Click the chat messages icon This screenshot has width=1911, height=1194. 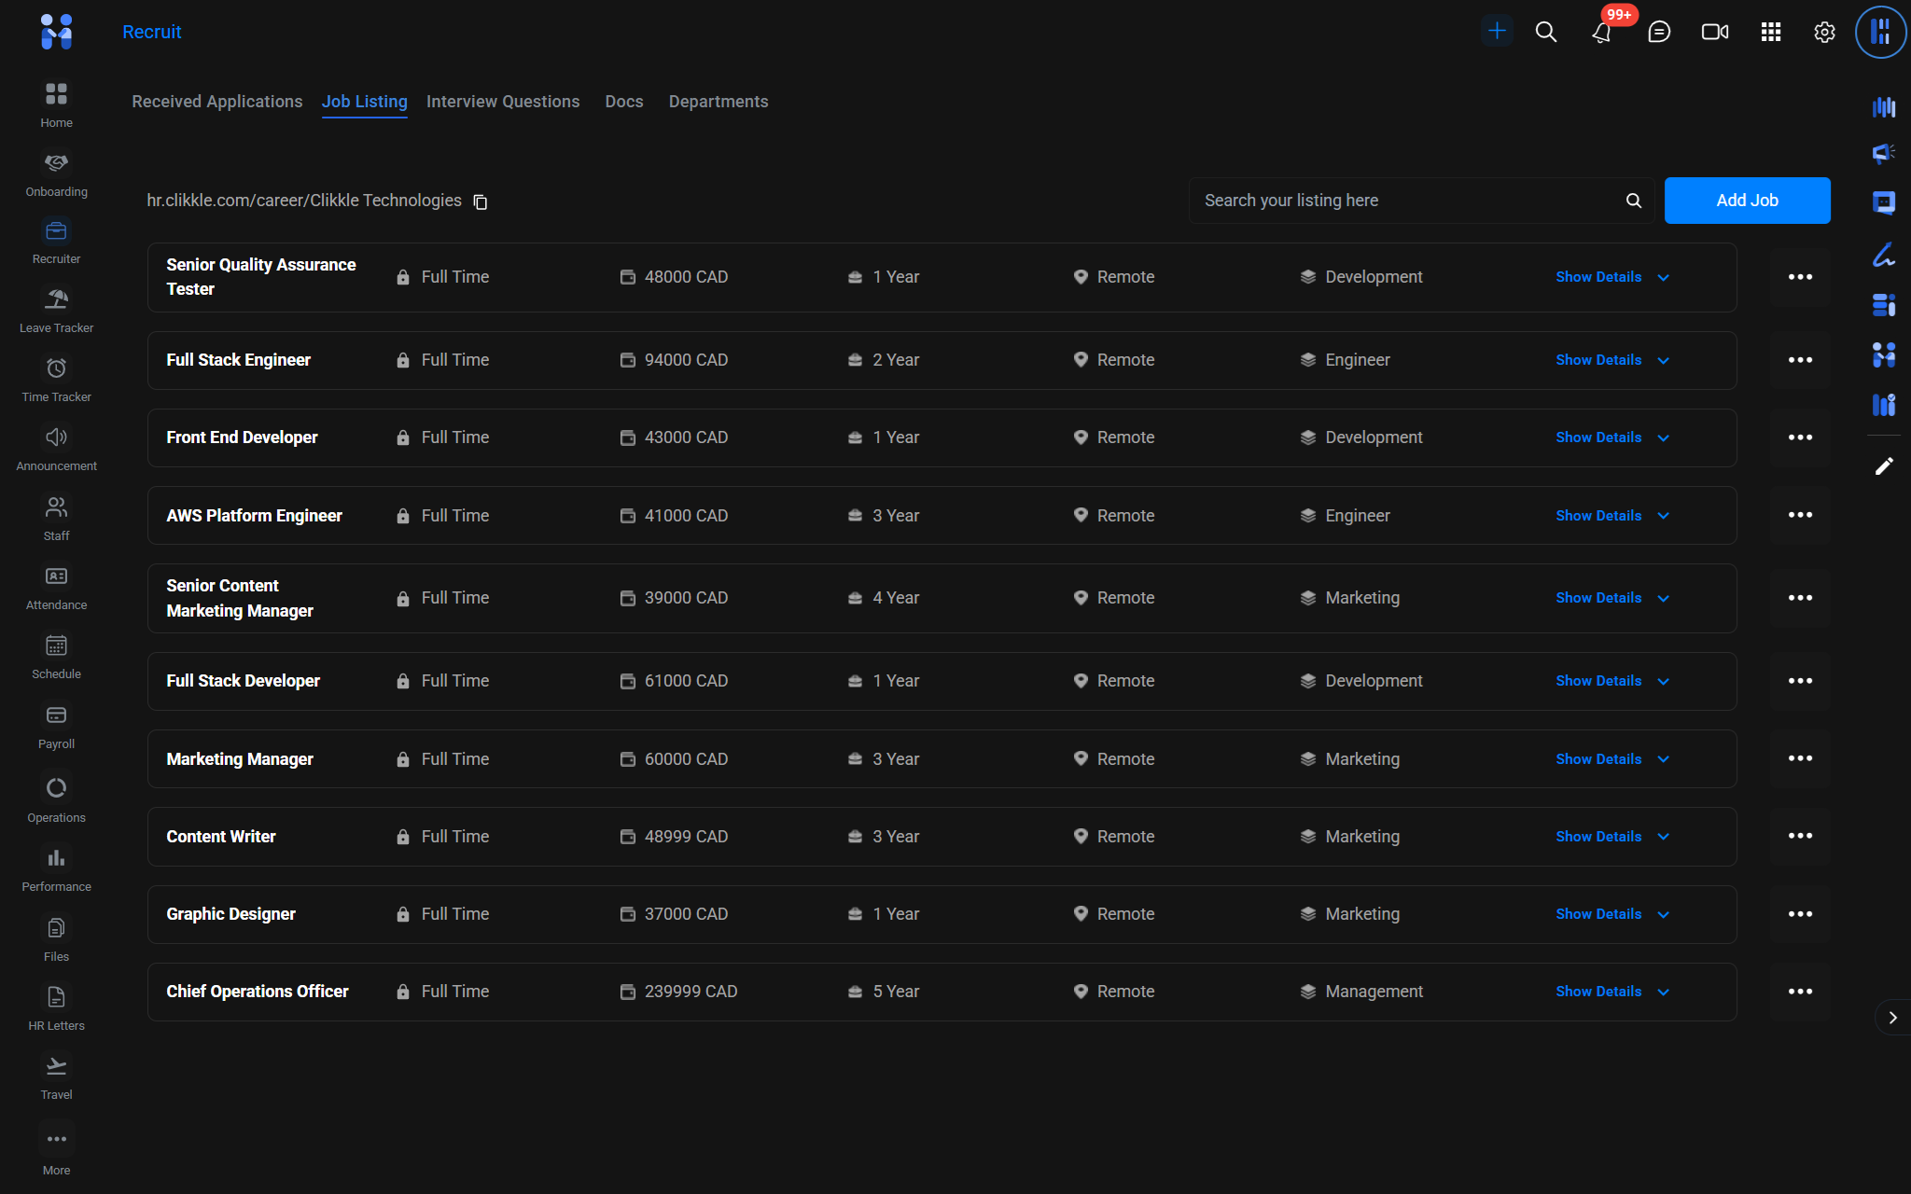[x=1658, y=33]
